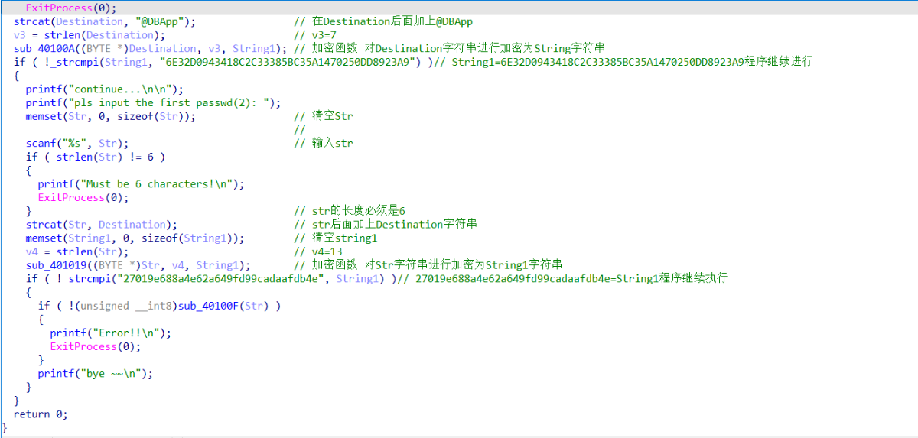918x438 pixels.
Task: Click the "pls input the first passwd(2): " string
Action: coord(169,102)
